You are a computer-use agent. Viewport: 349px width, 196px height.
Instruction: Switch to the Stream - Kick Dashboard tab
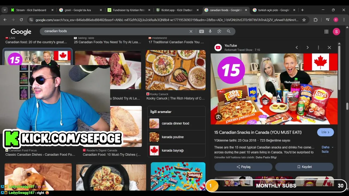31,10
